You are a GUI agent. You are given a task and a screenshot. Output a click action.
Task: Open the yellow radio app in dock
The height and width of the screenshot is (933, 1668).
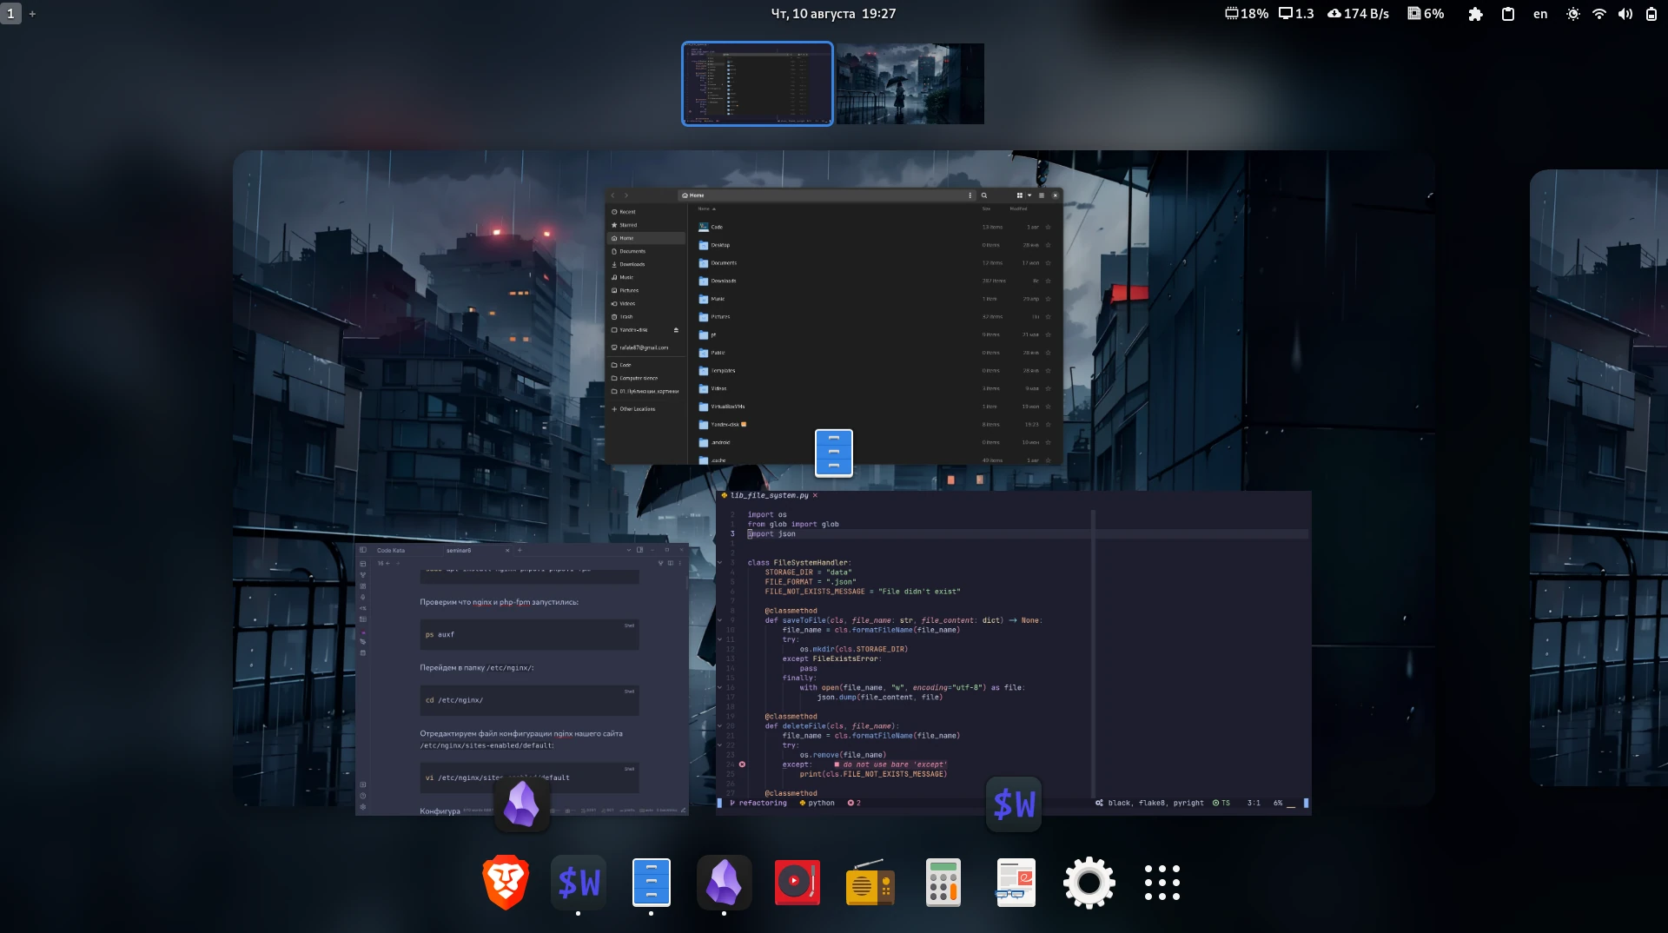point(870,883)
